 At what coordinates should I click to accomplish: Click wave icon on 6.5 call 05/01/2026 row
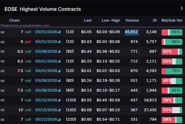3,61
